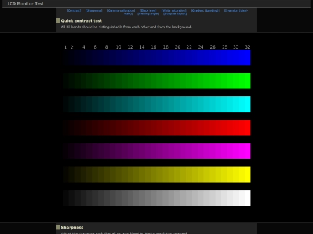The image size is (313, 234).
Task: Click band number label "4"
Action: (83, 47)
